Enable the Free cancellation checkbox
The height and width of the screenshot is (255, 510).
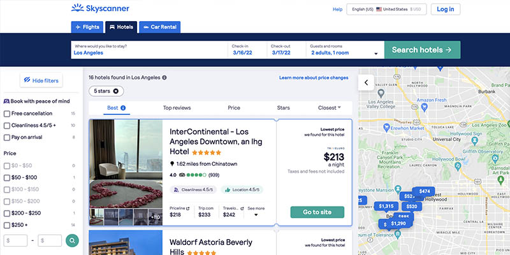[x=7, y=113]
